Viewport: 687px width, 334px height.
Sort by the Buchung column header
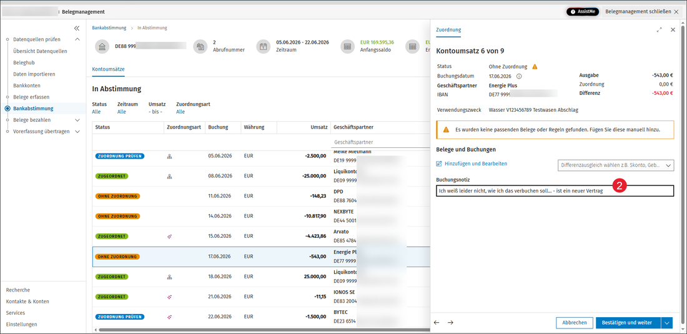(x=218, y=127)
